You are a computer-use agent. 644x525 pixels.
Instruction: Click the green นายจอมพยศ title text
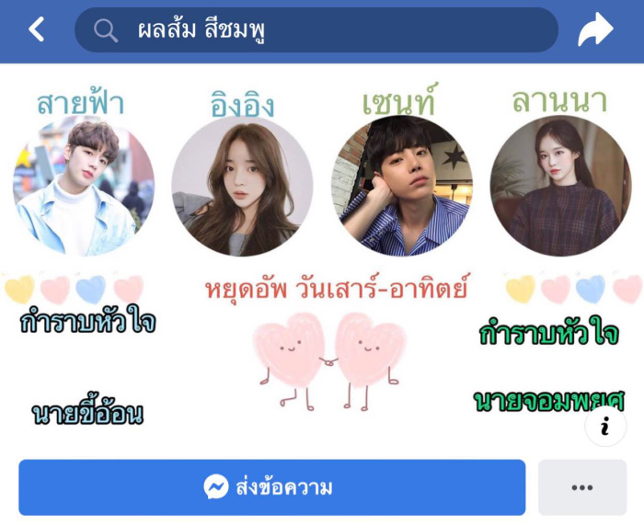[x=548, y=400]
